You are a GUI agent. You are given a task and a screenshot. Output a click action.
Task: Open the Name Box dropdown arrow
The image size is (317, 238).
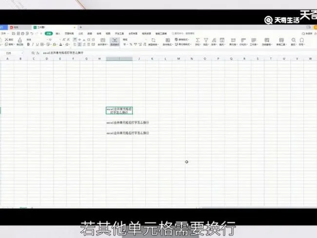point(22,53)
